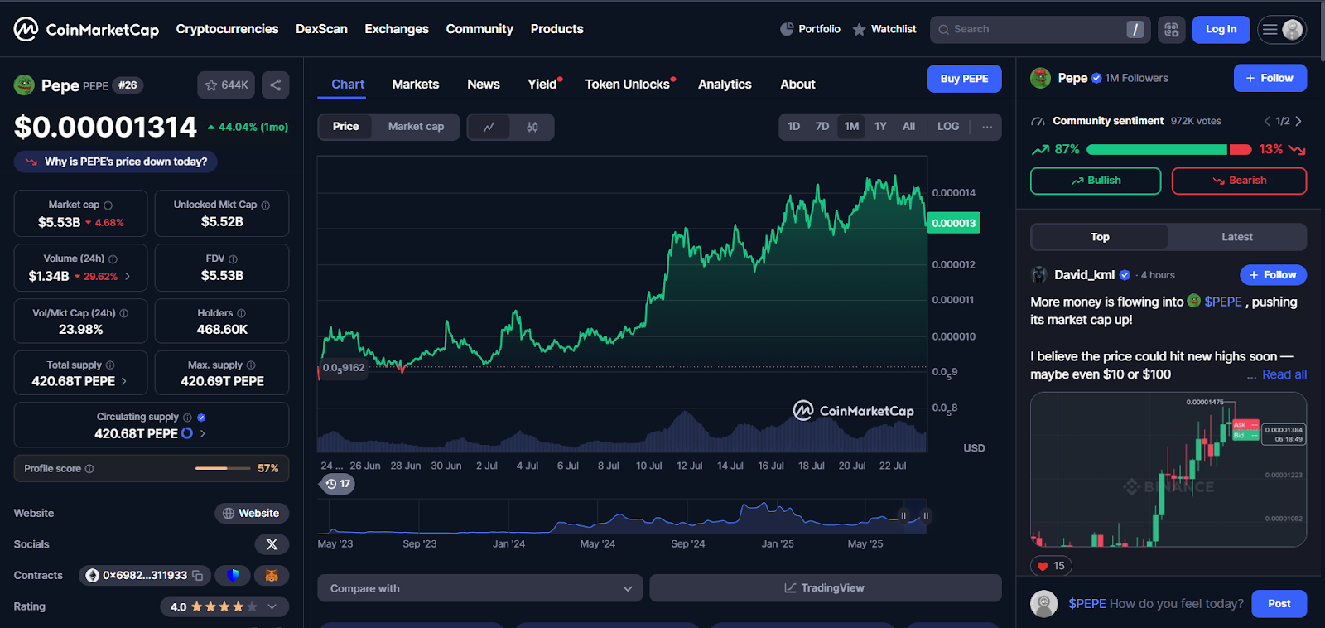Click the Profile score info icon
The height and width of the screenshot is (628, 1325).
tap(89, 469)
